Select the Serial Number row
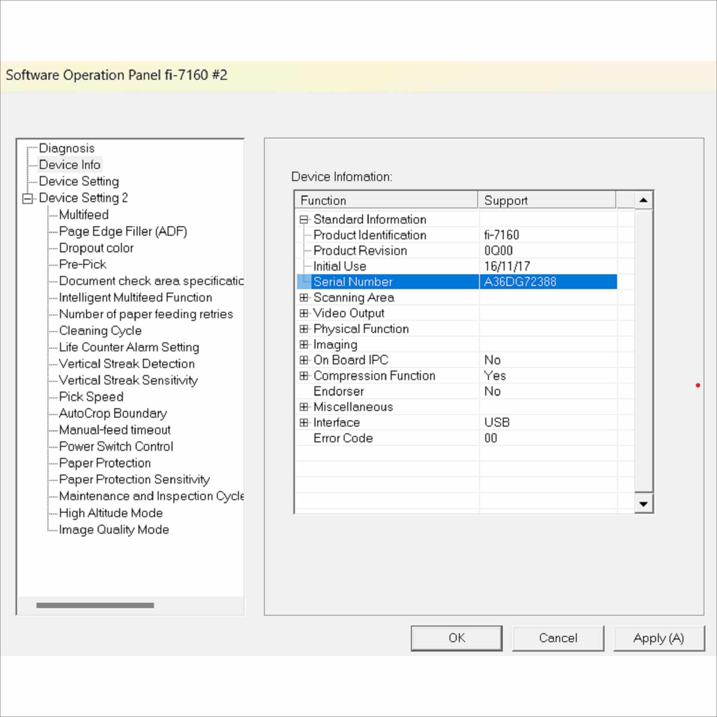Viewport: 717px width, 717px height. pyautogui.click(x=457, y=282)
